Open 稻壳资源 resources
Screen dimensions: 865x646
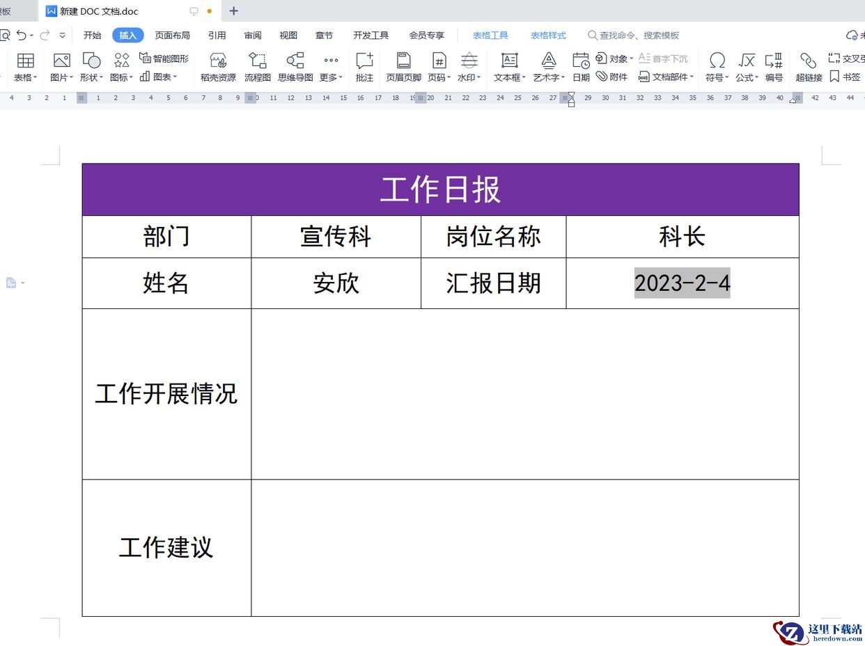pyautogui.click(x=218, y=67)
